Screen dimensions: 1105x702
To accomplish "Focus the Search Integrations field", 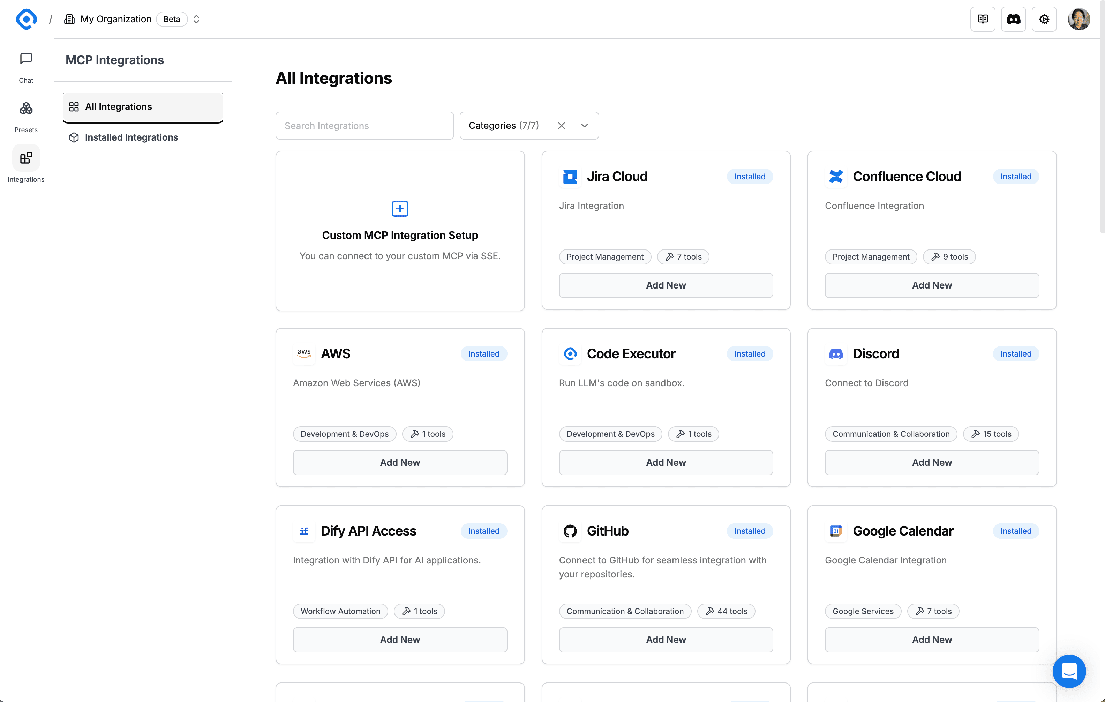I will [x=364, y=126].
